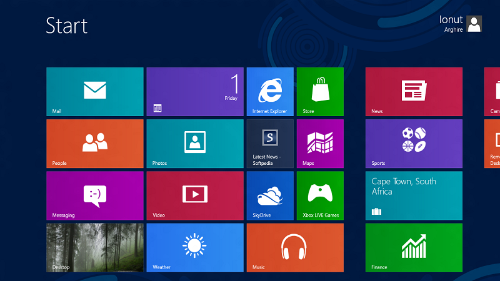The height and width of the screenshot is (281, 500).
Task: Open the News tile
Action: coord(414,92)
